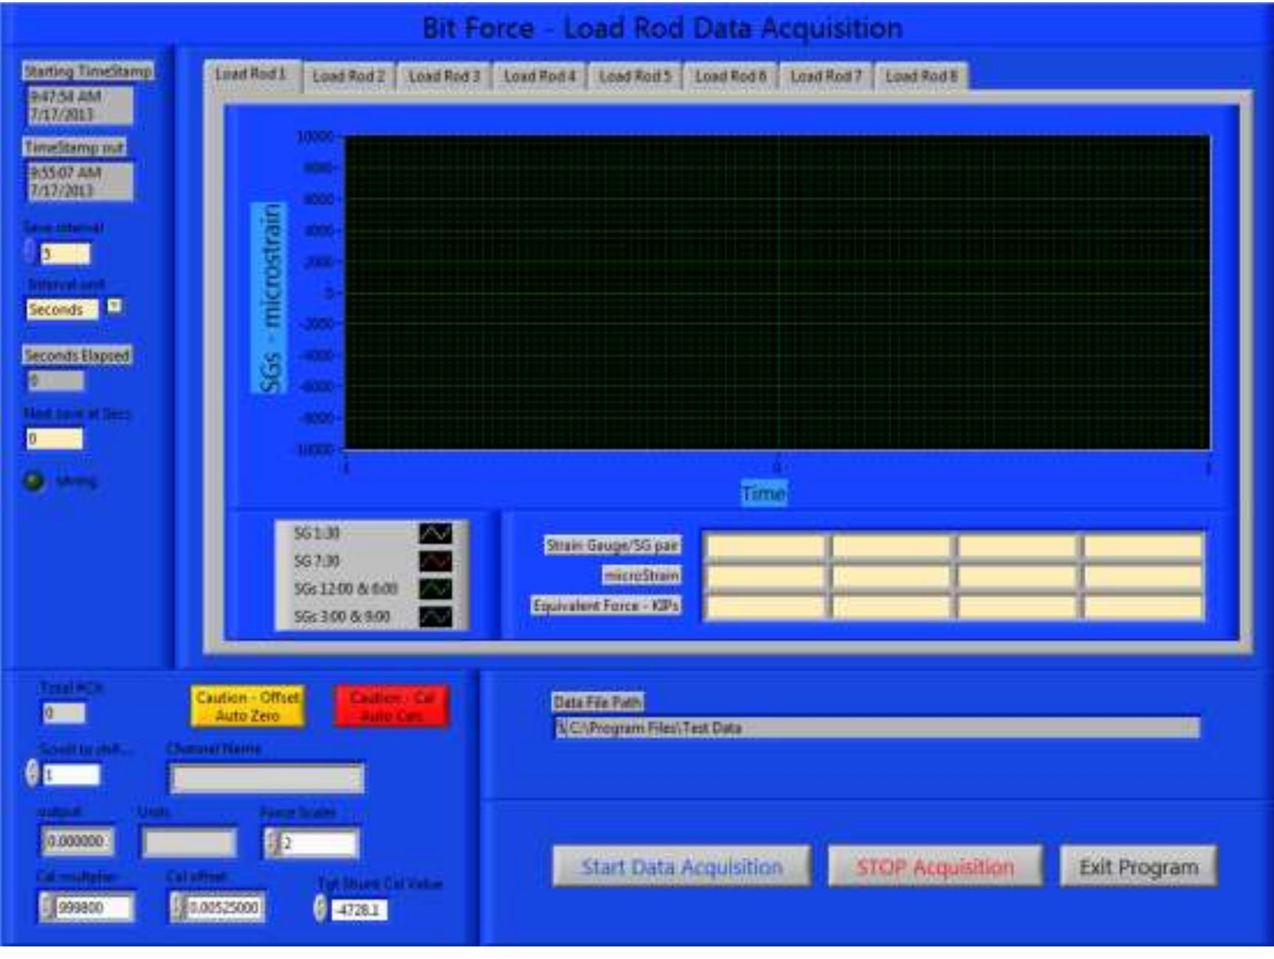Open the Interval unit dropdown arrow

click(x=114, y=306)
